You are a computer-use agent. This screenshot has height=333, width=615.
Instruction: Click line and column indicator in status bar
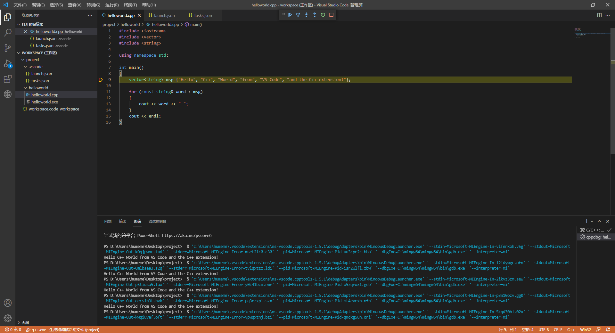[507, 329]
